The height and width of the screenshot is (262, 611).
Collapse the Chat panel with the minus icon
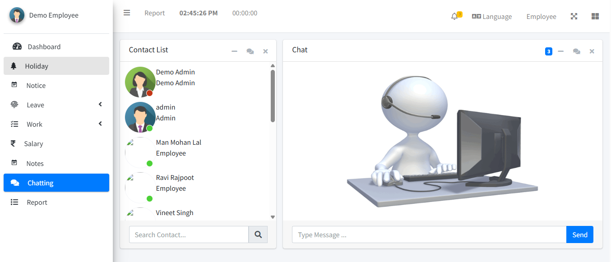561,51
